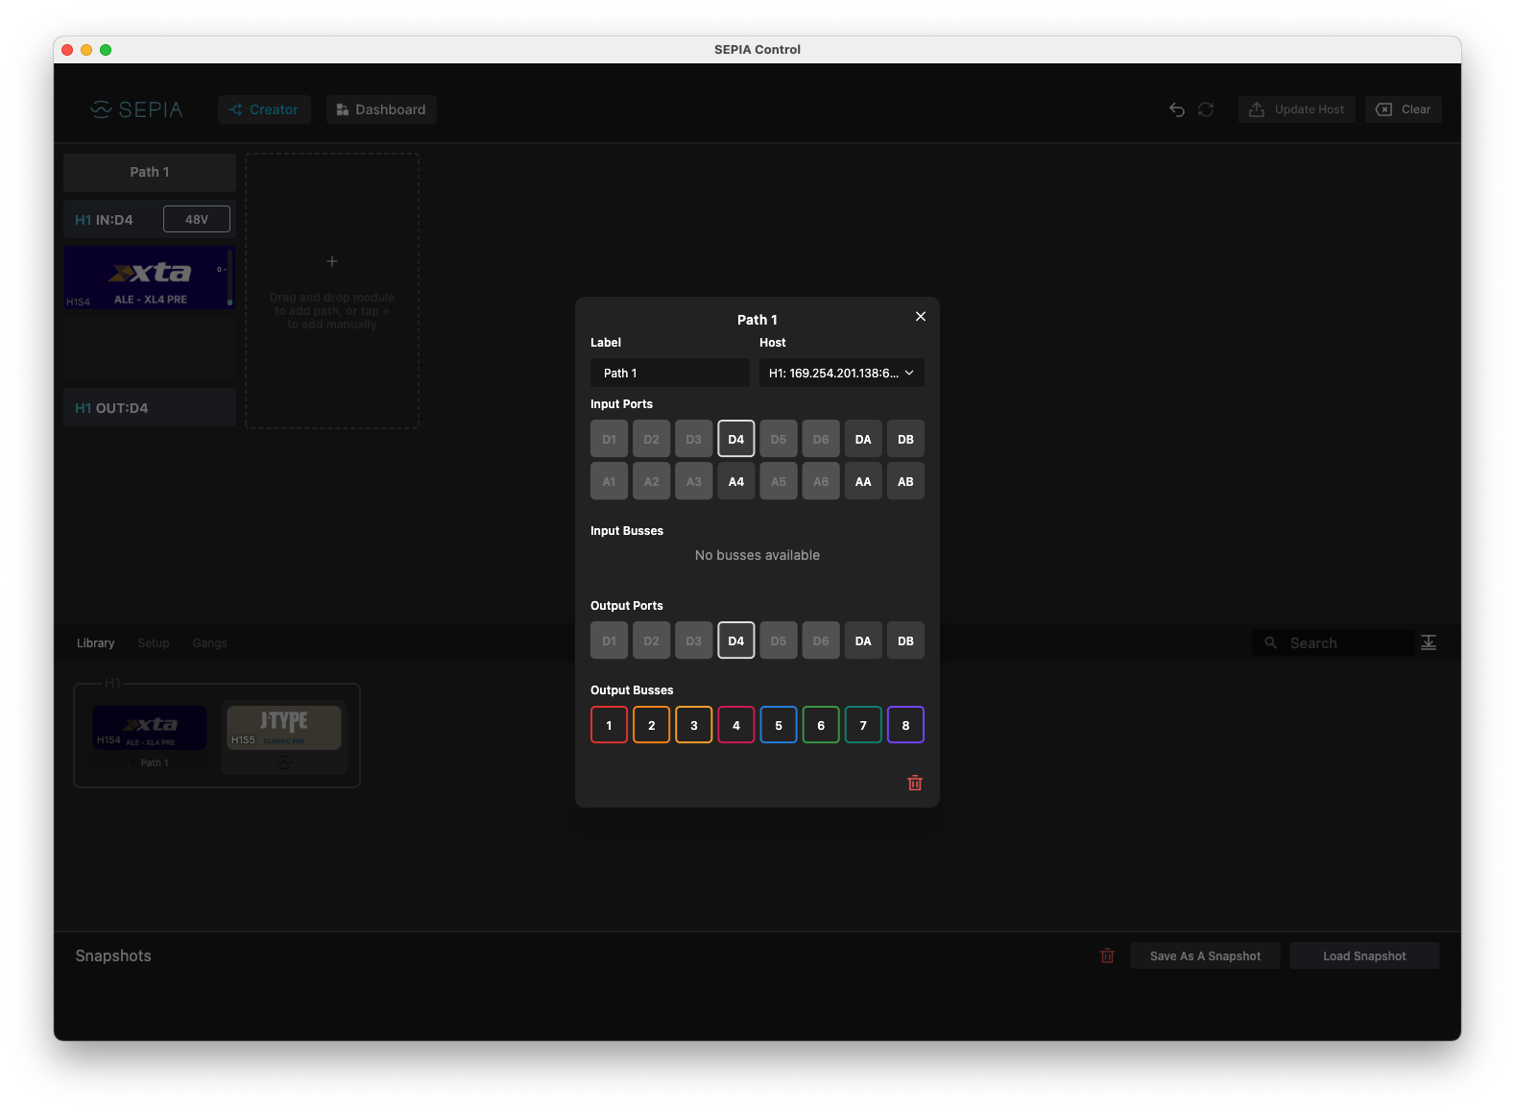Click Save As A Snapshot button

[x=1204, y=955]
